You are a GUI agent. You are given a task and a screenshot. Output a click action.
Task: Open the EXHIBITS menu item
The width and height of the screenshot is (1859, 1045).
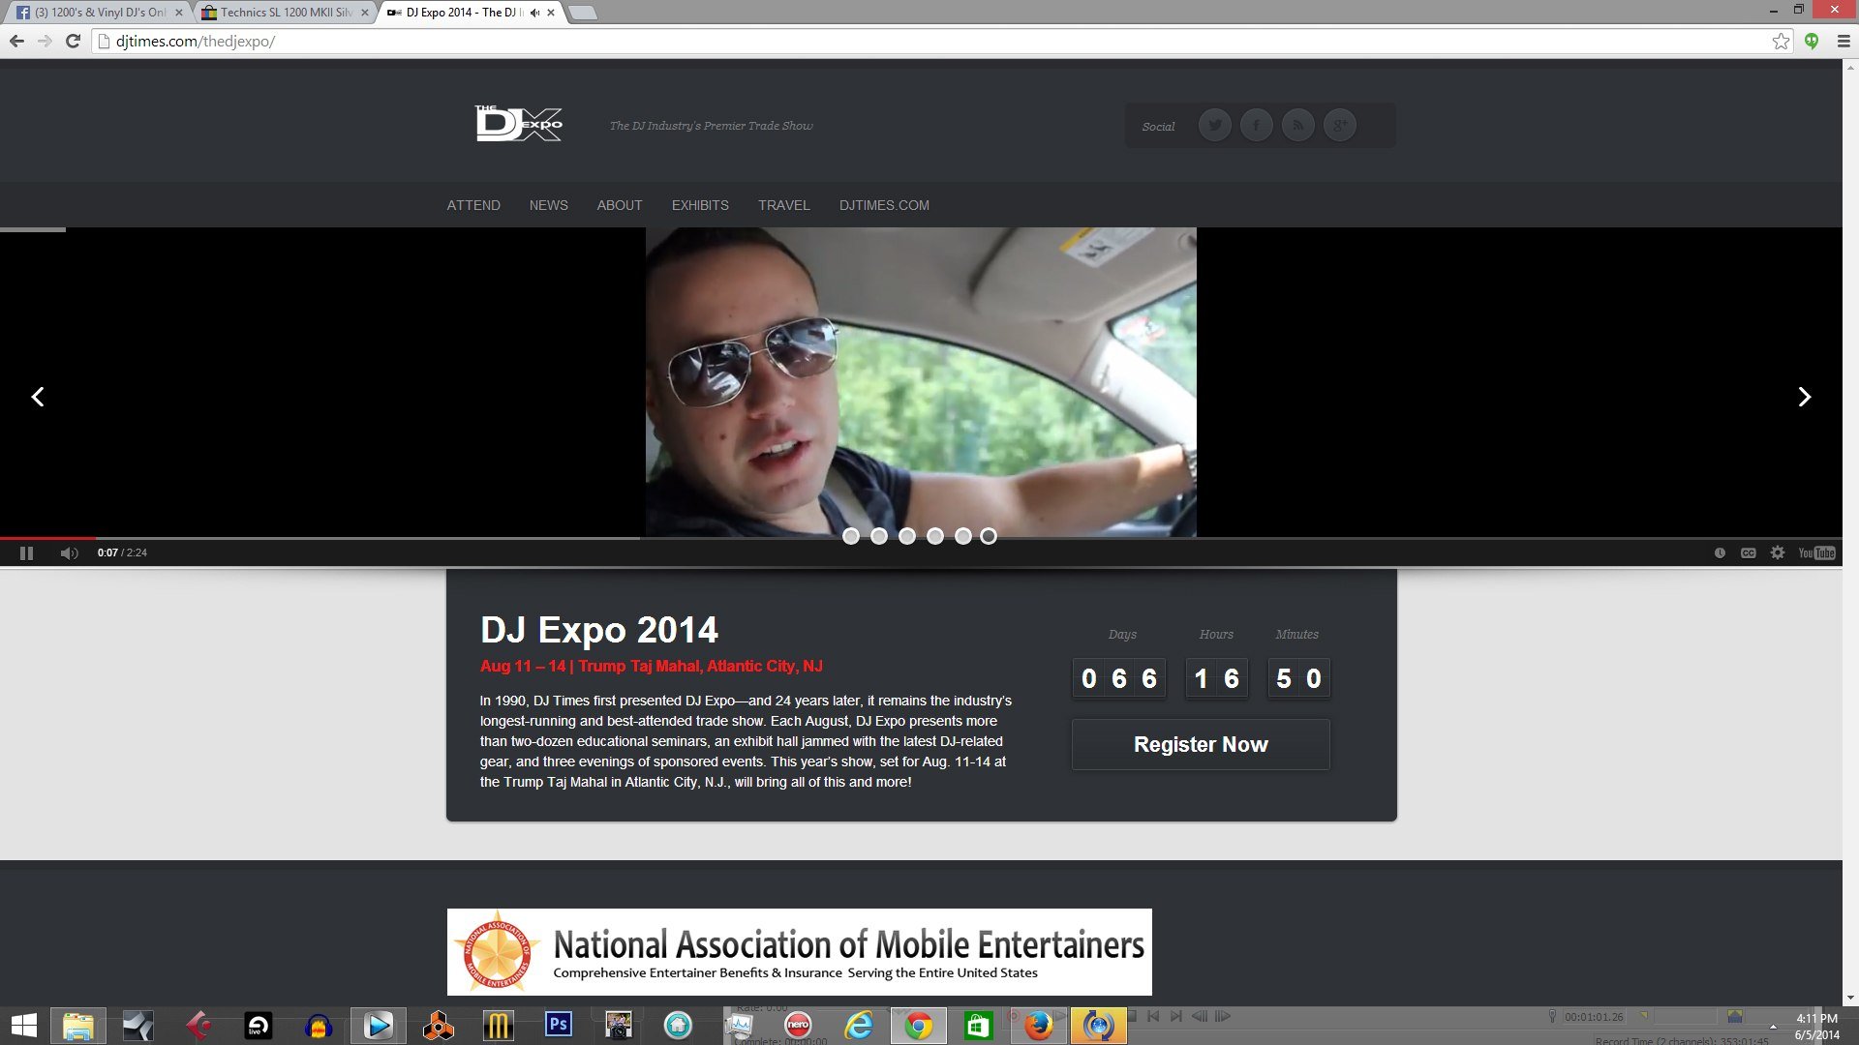[x=700, y=205]
